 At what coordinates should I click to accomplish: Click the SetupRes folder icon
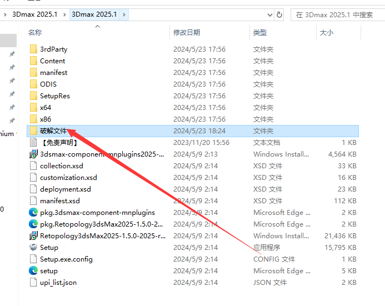(x=33, y=96)
